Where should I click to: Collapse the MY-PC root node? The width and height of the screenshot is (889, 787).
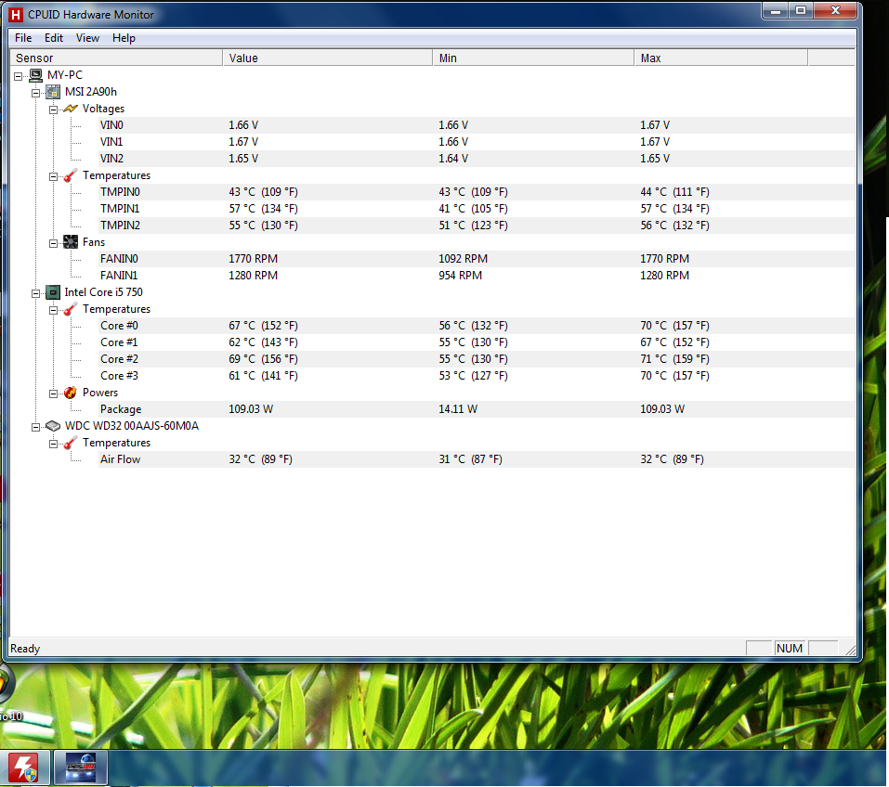click(19, 76)
